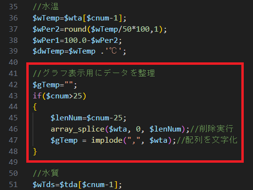Click the if keyword on line 43

(x=37, y=96)
